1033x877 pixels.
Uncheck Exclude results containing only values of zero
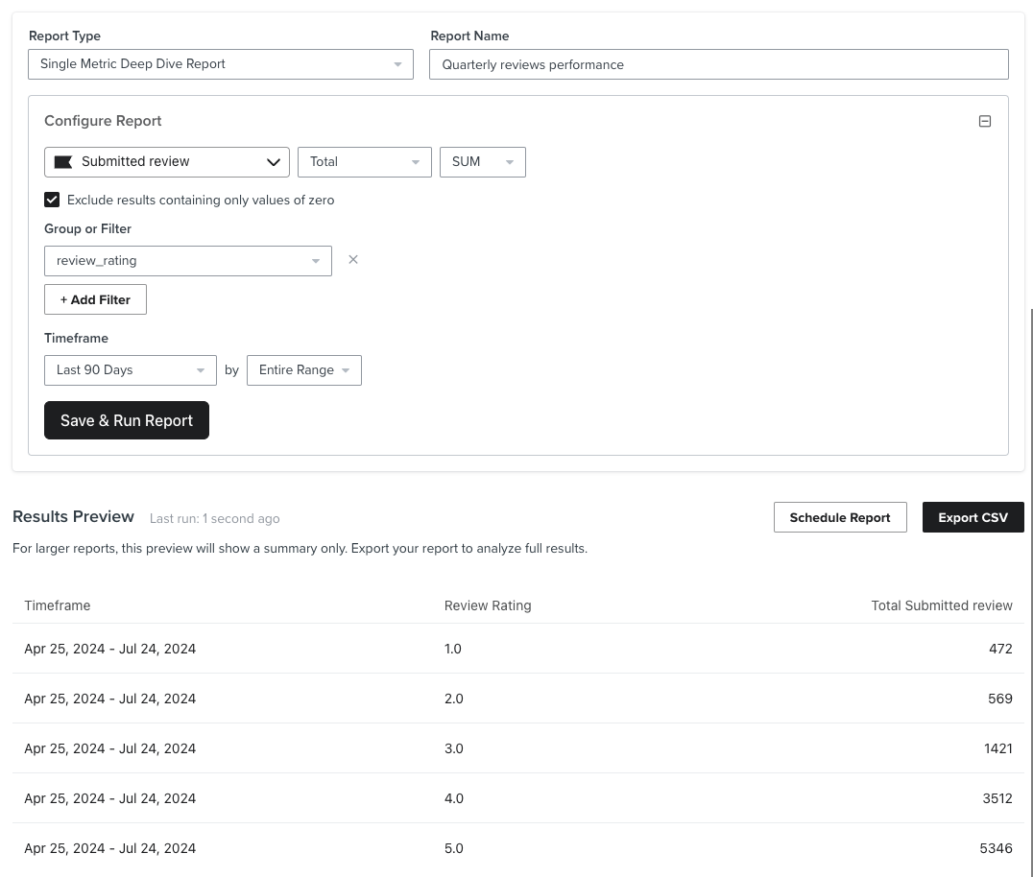point(52,200)
